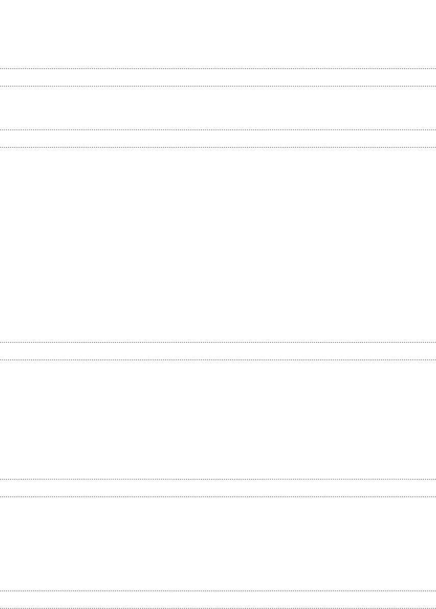
Task: Click the first dotted answer line
Action: 218,69
